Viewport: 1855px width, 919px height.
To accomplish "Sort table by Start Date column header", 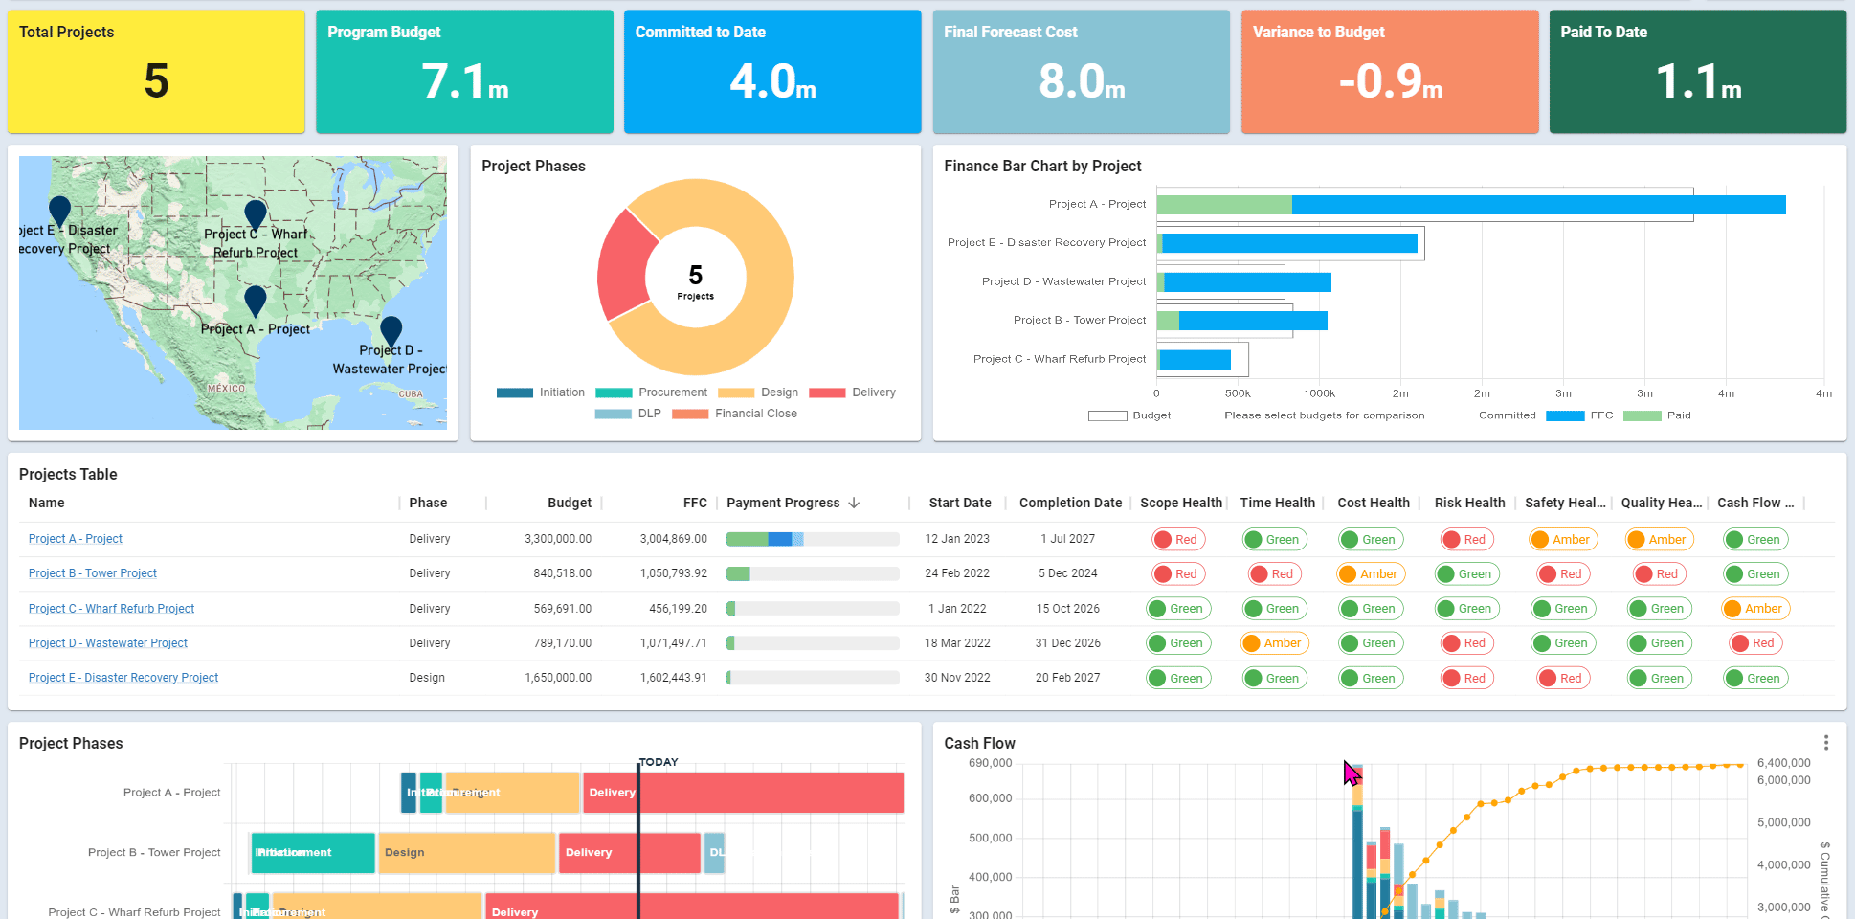I will pyautogui.click(x=960, y=503).
